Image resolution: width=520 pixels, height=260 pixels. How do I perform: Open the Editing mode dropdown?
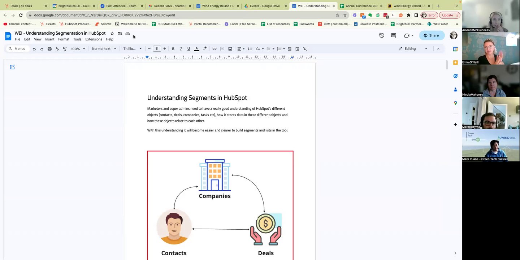(x=413, y=49)
